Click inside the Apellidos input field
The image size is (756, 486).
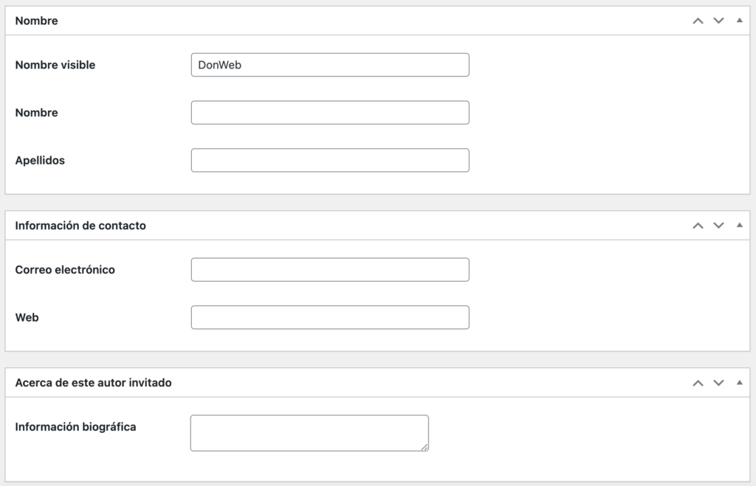point(330,160)
